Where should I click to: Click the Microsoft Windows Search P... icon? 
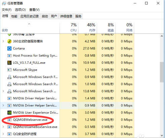[x=9, y=84]
